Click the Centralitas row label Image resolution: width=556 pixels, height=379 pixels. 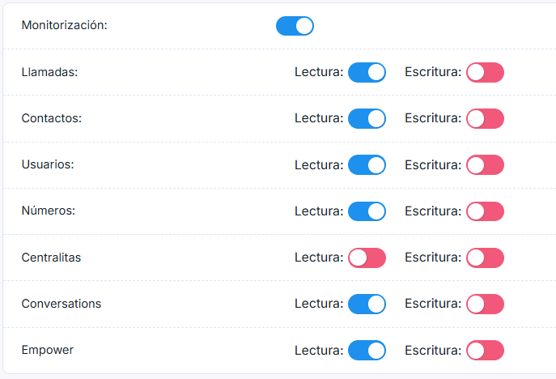51,258
